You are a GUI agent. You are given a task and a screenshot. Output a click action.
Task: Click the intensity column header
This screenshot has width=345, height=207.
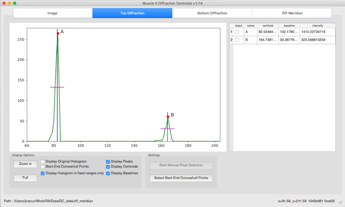tap(318, 26)
